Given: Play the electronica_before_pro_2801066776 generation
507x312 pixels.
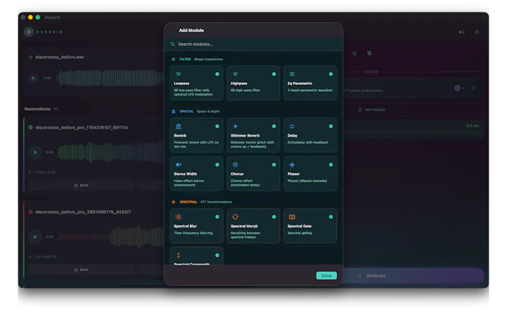Looking at the screenshot, I should pyautogui.click(x=35, y=237).
